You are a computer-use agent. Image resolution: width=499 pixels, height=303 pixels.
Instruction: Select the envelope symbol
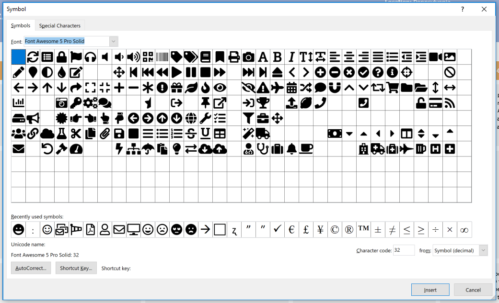point(18,148)
